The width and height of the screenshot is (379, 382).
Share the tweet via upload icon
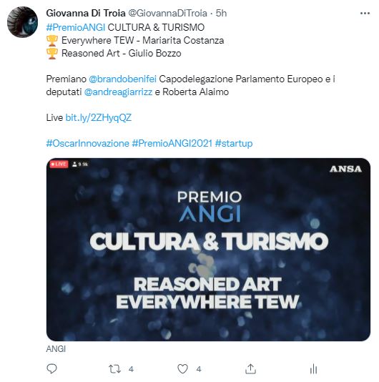tap(250, 369)
